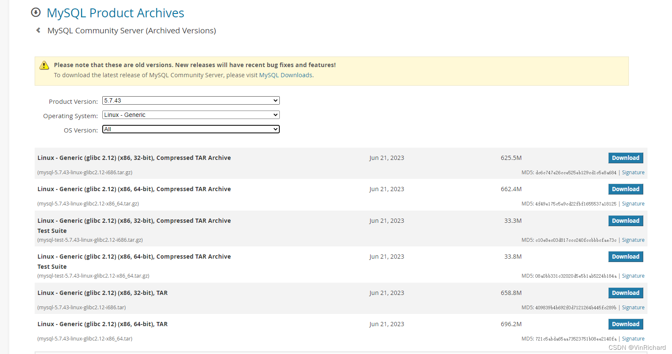This screenshot has width=672, height=354.
Task: Click filename (mysql-test-5.7.43-linux-glibc2.12-x86_64.tar.gz)
Action: pyautogui.click(x=93, y=276)
